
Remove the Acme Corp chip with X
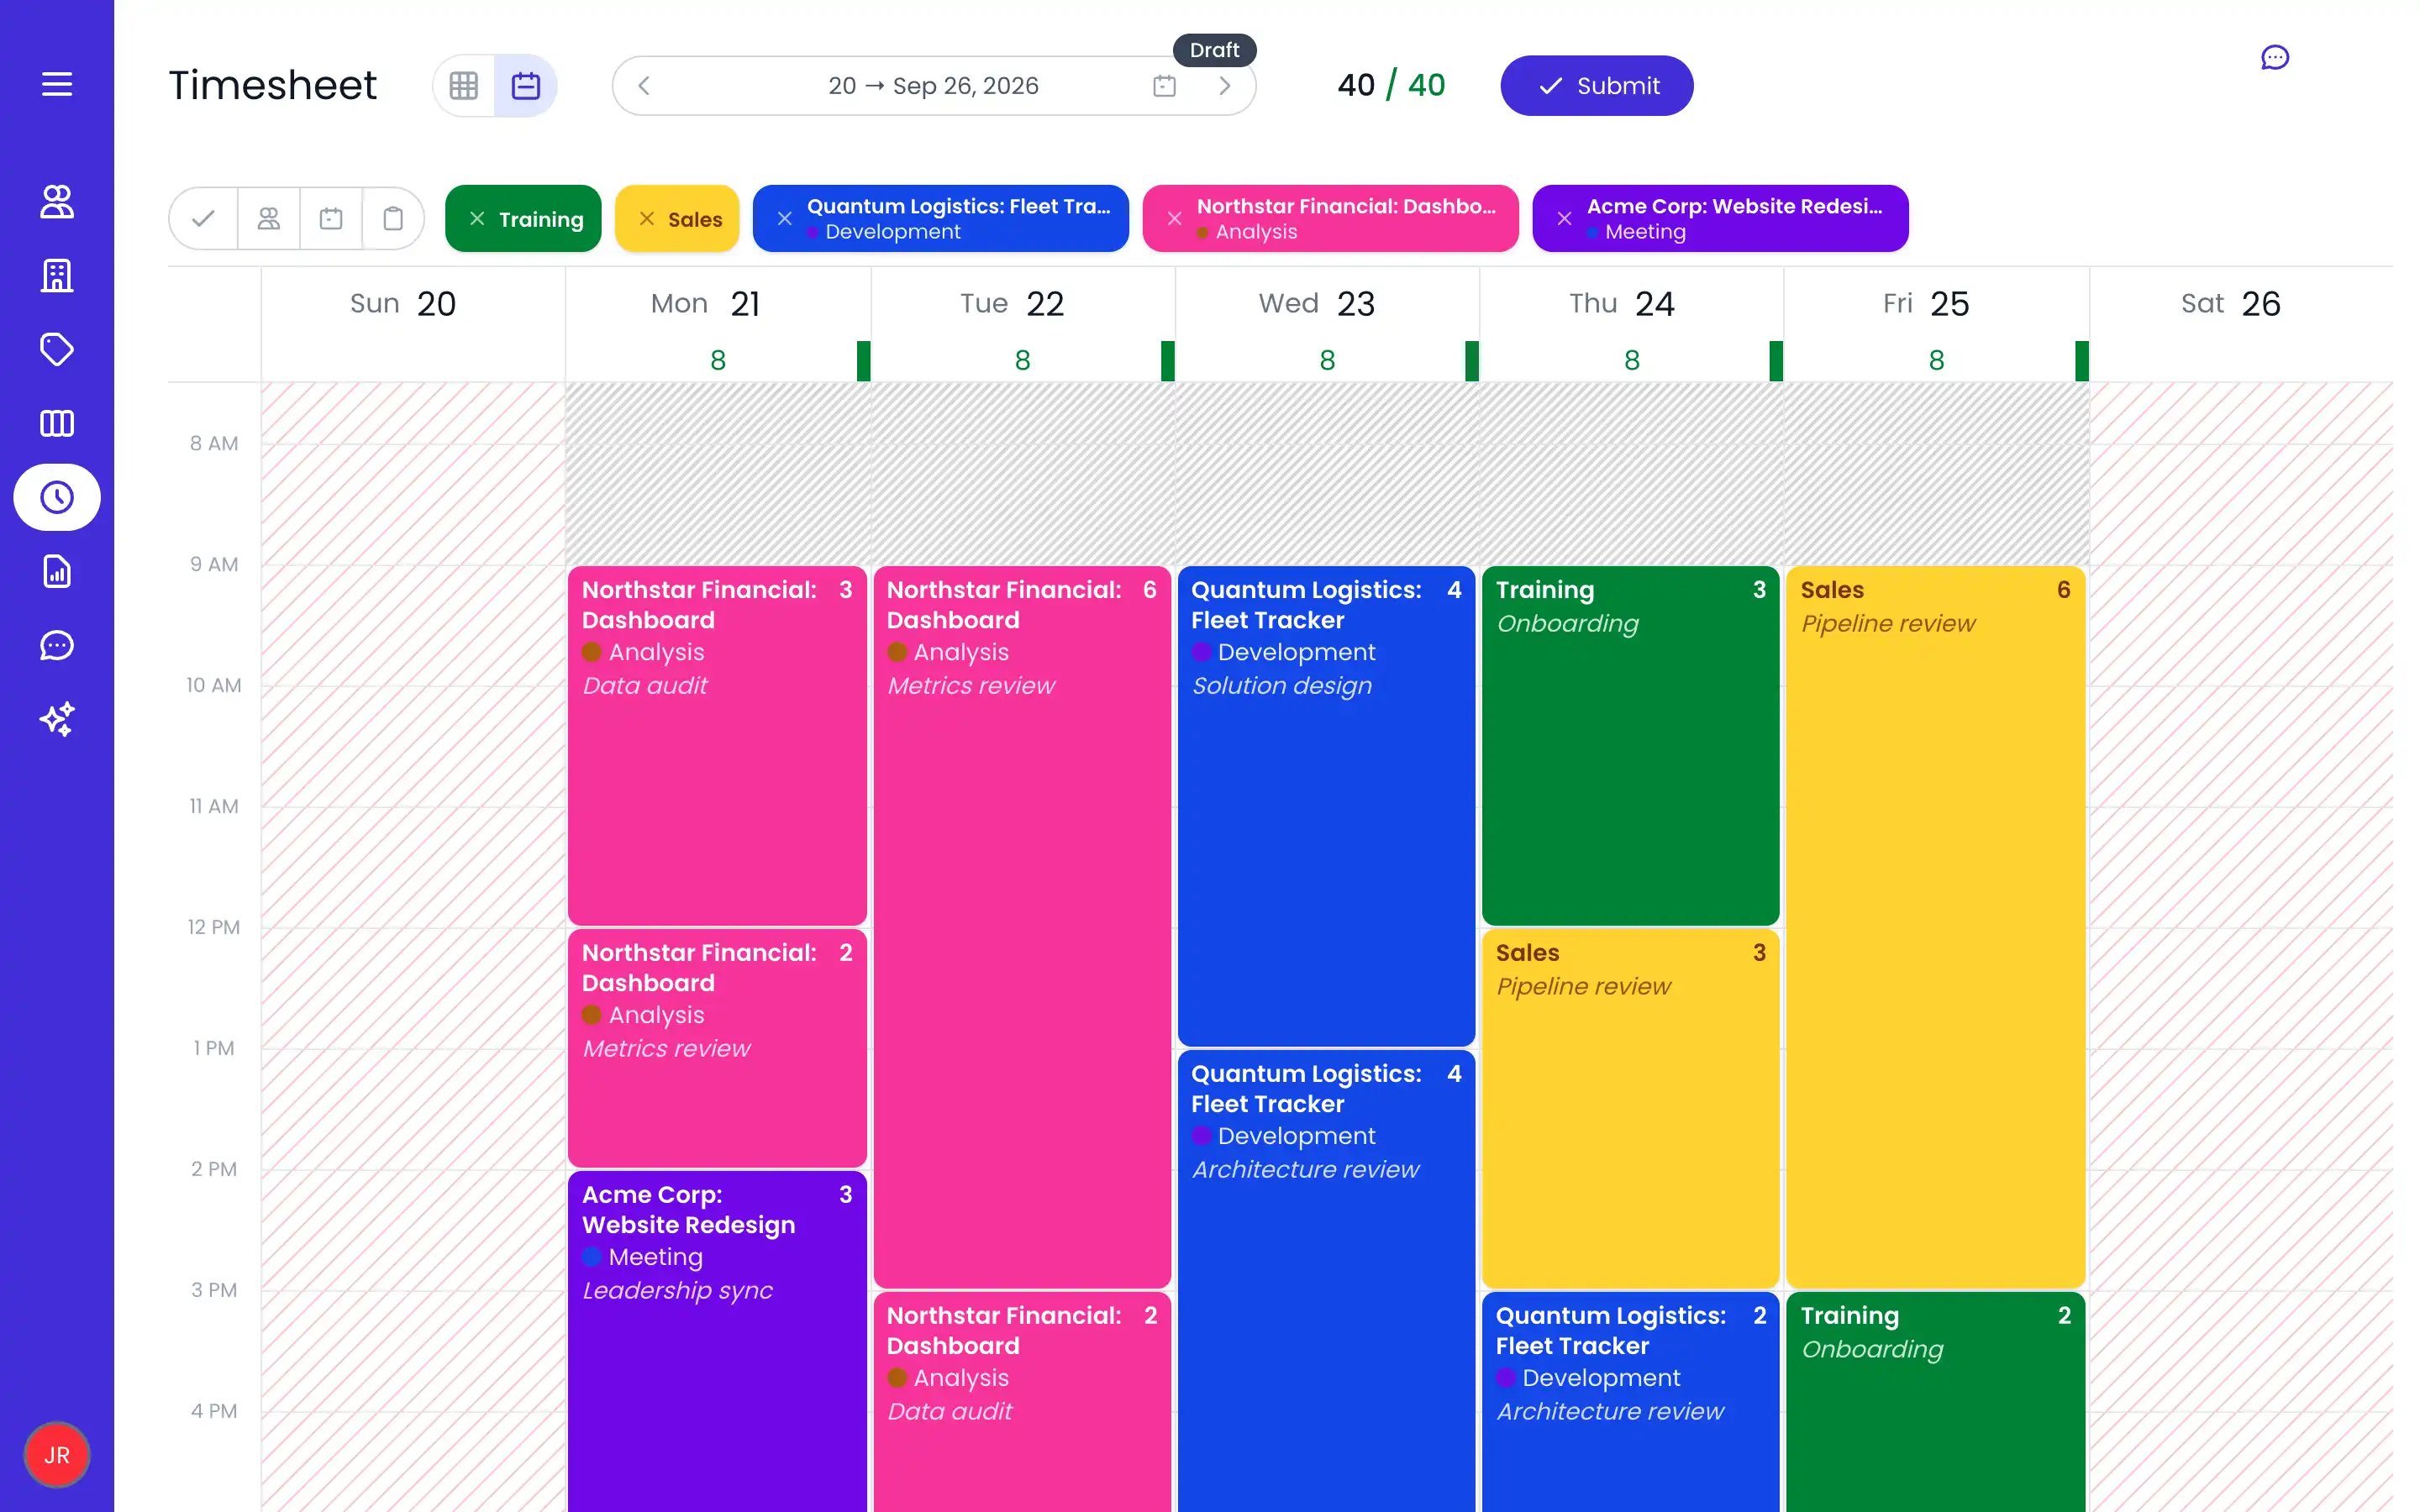[x=1564, y=219]
